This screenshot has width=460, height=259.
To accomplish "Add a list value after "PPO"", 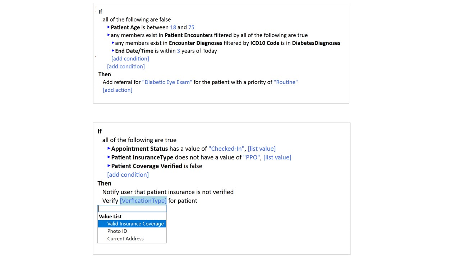I will pyautogui.click(x=277, y=157).
